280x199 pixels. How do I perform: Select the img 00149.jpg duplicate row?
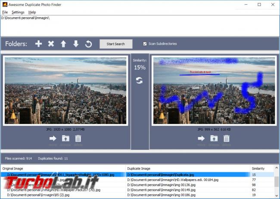click(x=137, y=190)
